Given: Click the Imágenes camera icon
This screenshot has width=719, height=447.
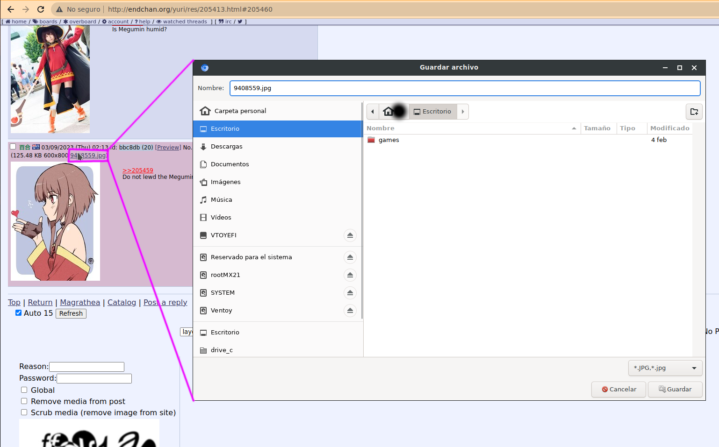Looking at the screenshot, I should click(x=203, y=182).
